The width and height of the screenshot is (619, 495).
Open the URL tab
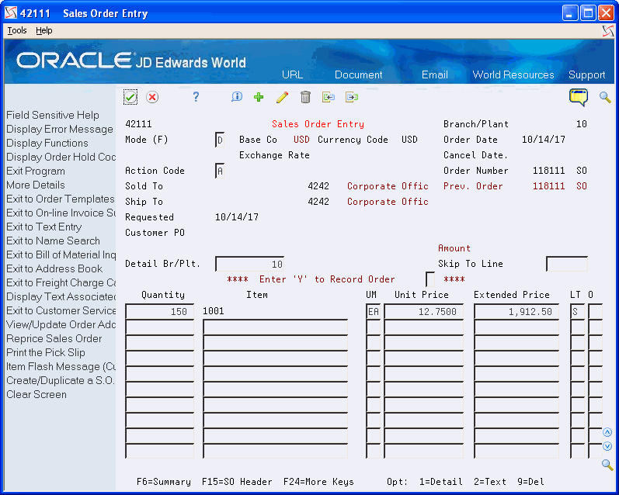tap(293, 74)
